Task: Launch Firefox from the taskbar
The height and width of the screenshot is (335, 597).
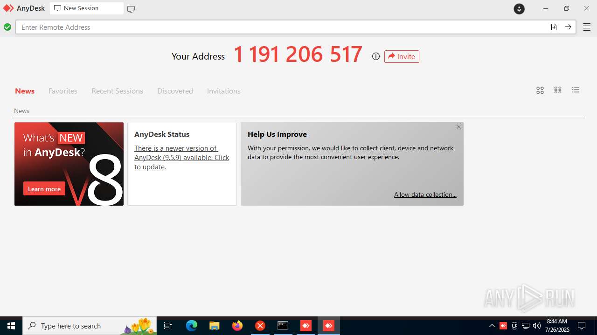Action: 237,326
